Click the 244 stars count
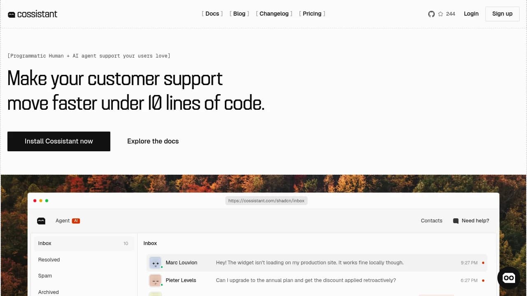This screenshot has width=527, height=296. (450, 14)
